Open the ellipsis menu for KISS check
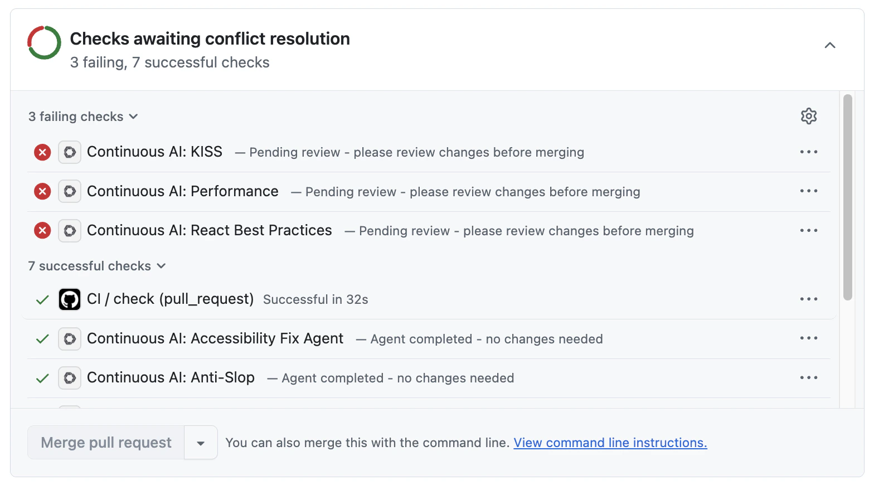The height and width of the screenshot is (485, 874). coord(809,152)
